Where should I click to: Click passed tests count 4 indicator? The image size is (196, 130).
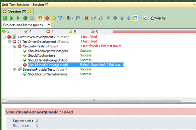click(x=28, y=31)
